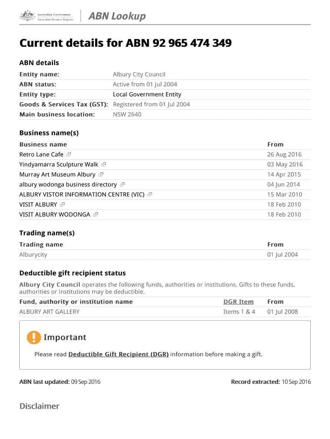Click the Alburycity trading name entry
330x439 pixels.
pyautogui.click(x=33, y=255)
